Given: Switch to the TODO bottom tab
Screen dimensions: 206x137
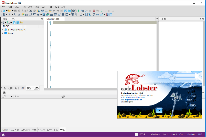Looking at the screenshot, I should [x=5, y=130].
